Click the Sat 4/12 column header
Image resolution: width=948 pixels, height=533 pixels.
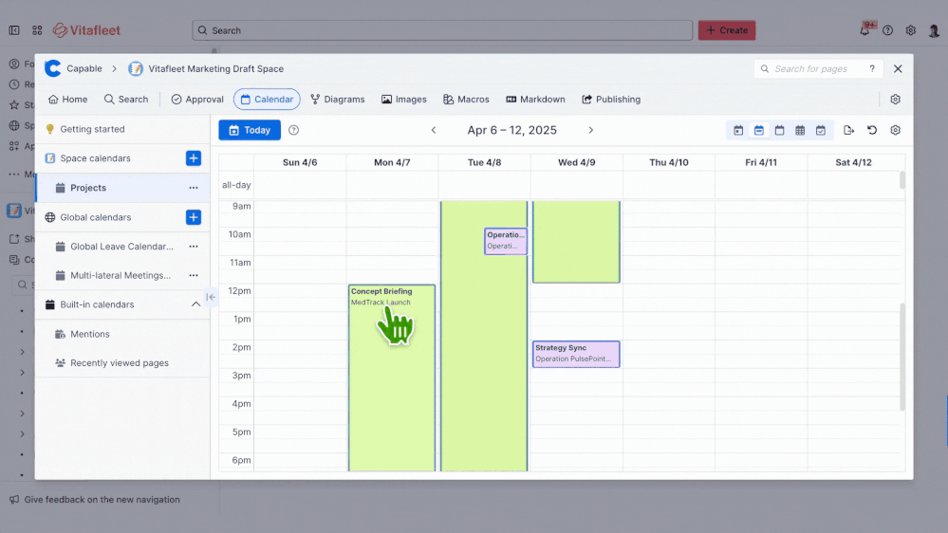click(x=853, y=162)
